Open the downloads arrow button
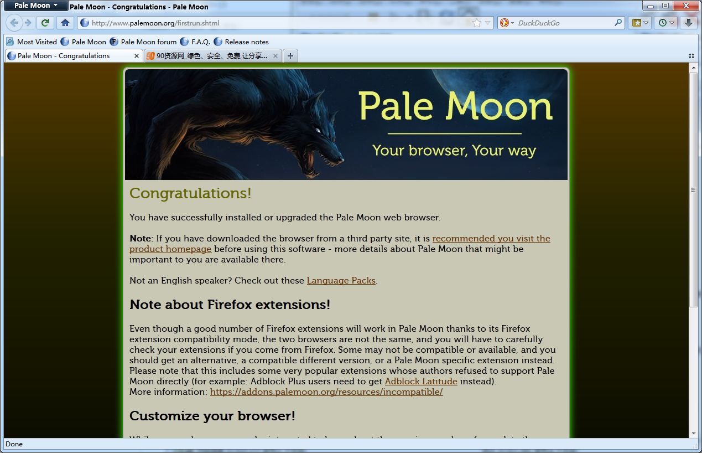Screen dimensions: 702x453 tap(689, 23)
